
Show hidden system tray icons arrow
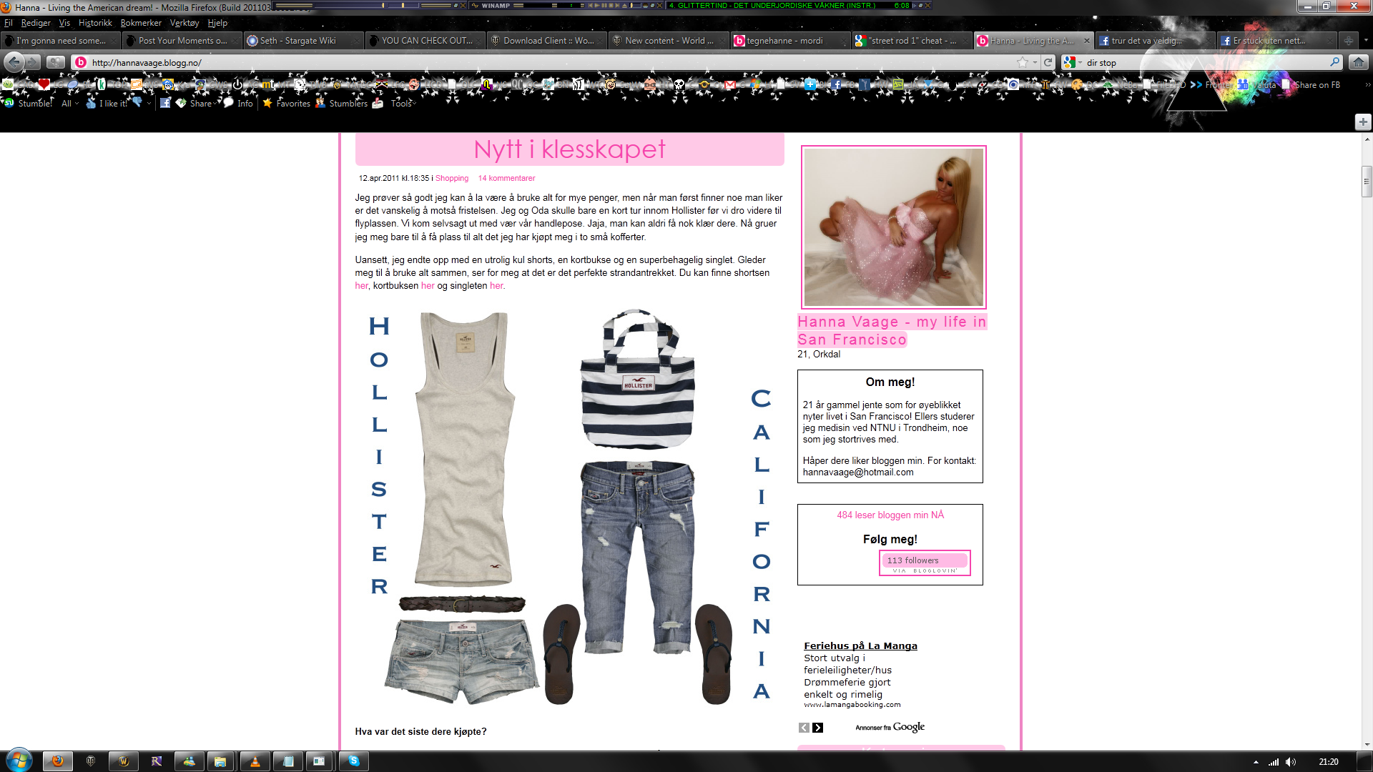coord(1256,762)
